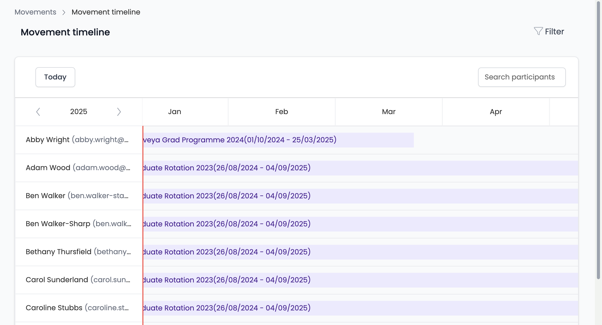Click Bethany Thursfield's Graduate Rotation bar
Screen dimensions: 602x325
360,252
